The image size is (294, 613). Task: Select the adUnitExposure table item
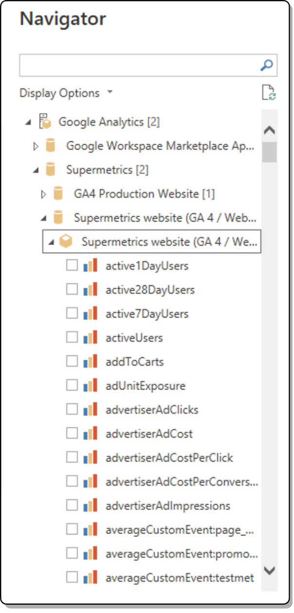point(145,386)
